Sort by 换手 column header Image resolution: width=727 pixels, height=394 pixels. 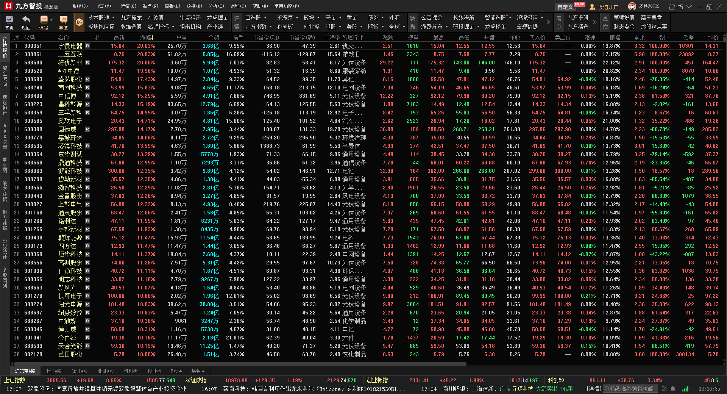[x=238, y=38]
